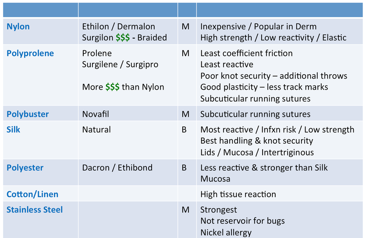This screenshot has height=238, width=366.
Task: Select the Polybuster row label
Action: click(28, 114)
